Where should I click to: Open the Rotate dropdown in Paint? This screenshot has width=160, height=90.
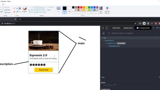click(8, 12)
